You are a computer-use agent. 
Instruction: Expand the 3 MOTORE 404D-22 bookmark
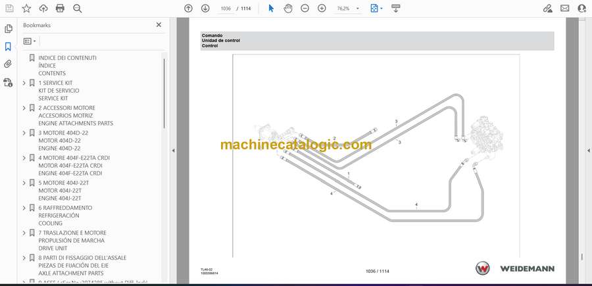pyautogui.click(x=24, y=133)
